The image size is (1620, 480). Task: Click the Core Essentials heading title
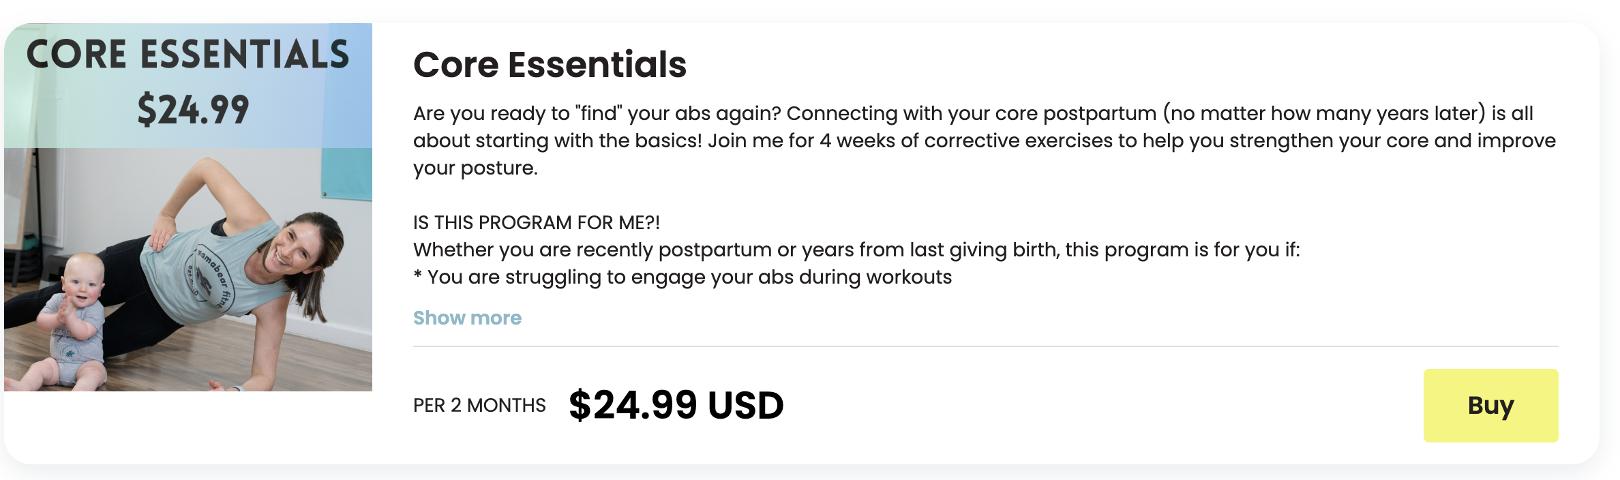550,65
